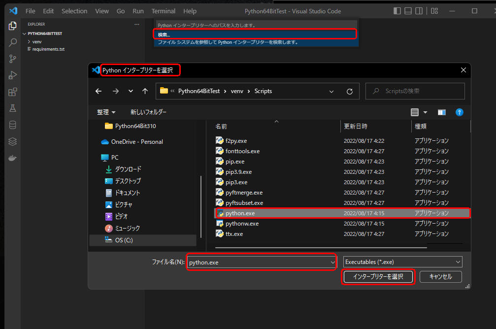Viewport: 496px width, 329px height.
Task: Open the File menu
Action: [x=31, y=11]
